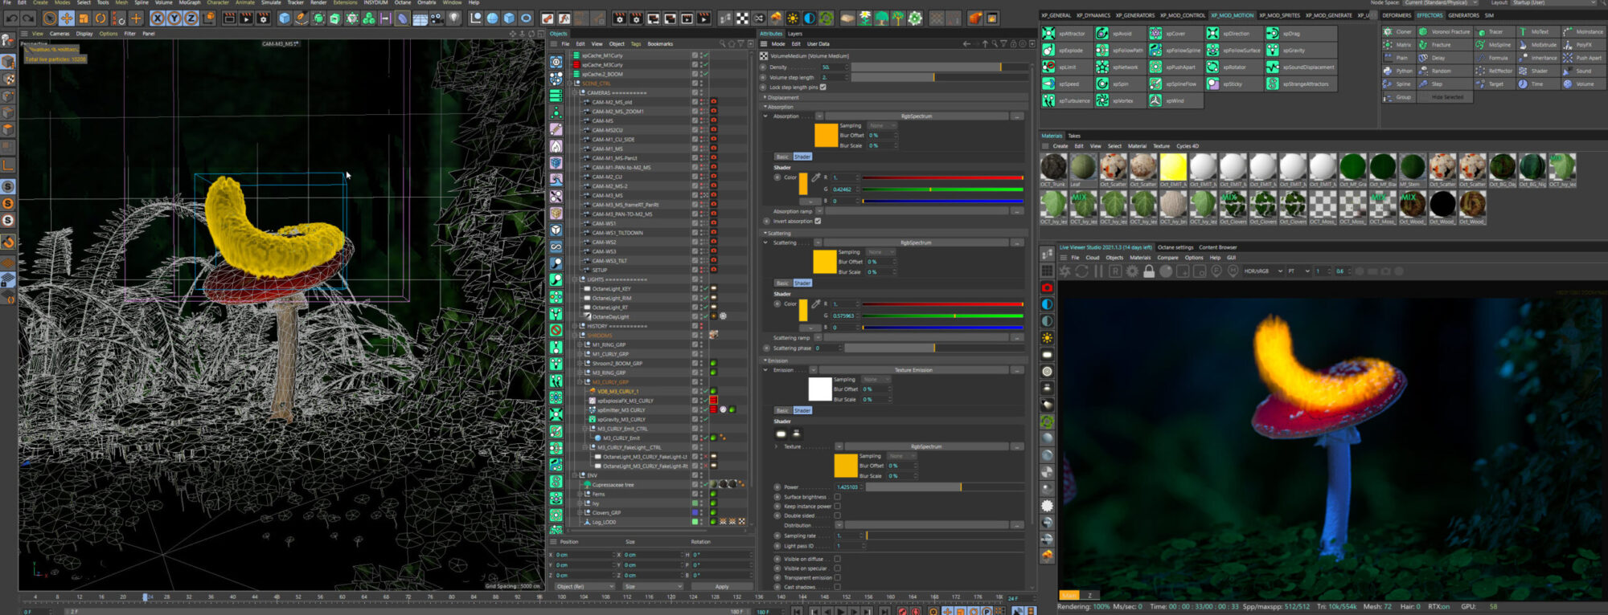The width and height of the screenshot is (1608, 615).
Task: Add a Voronoi Fracture object
Action: coord(1444,32)
